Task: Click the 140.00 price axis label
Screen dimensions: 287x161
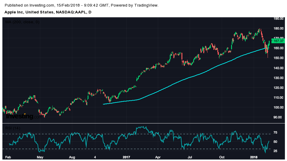Action: coord(279,68)
